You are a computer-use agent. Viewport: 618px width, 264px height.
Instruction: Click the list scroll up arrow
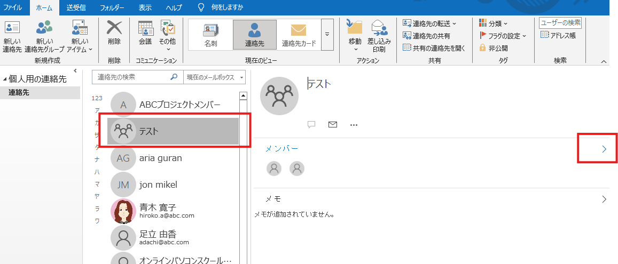(x=244, y=95)
